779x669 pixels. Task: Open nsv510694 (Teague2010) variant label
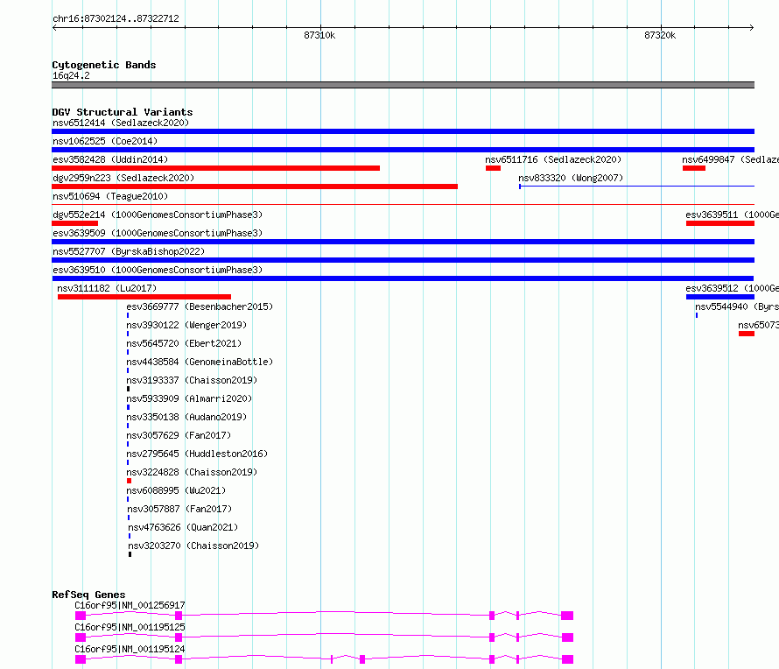pyautogui.click(x=110, y=196)
